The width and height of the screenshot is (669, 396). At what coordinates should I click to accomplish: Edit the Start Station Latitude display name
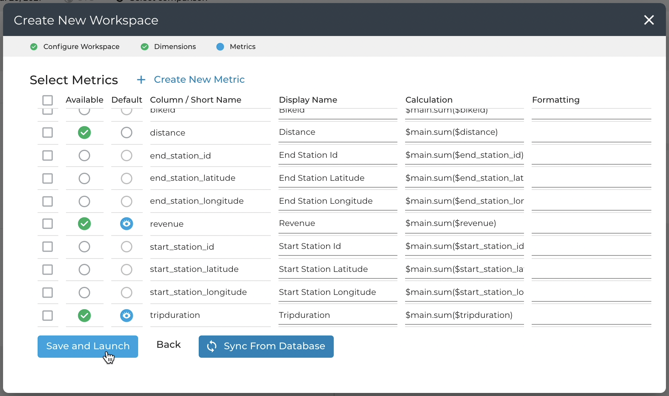(338, 269)
